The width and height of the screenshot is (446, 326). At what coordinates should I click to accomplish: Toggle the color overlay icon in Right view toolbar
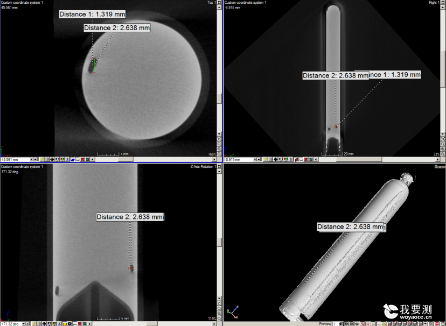[x=285, y=160]
